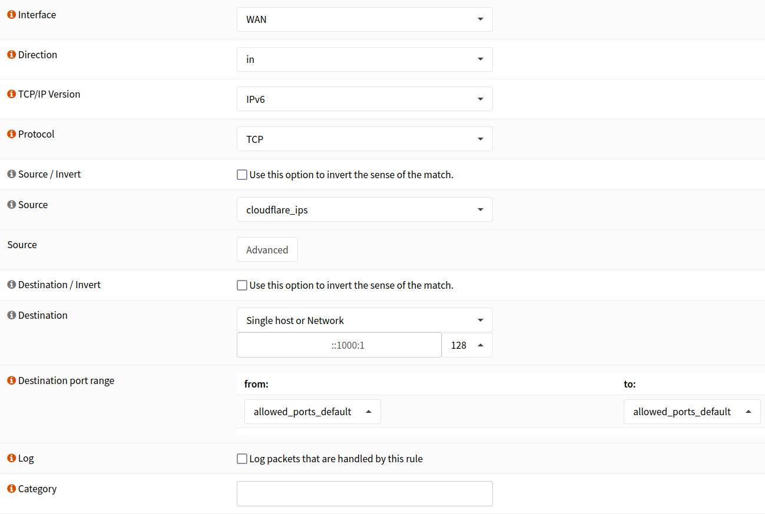This screenshot has height=514, width=765.
Task: Click the 128 prefix length stepper
Action: (467, 345)
